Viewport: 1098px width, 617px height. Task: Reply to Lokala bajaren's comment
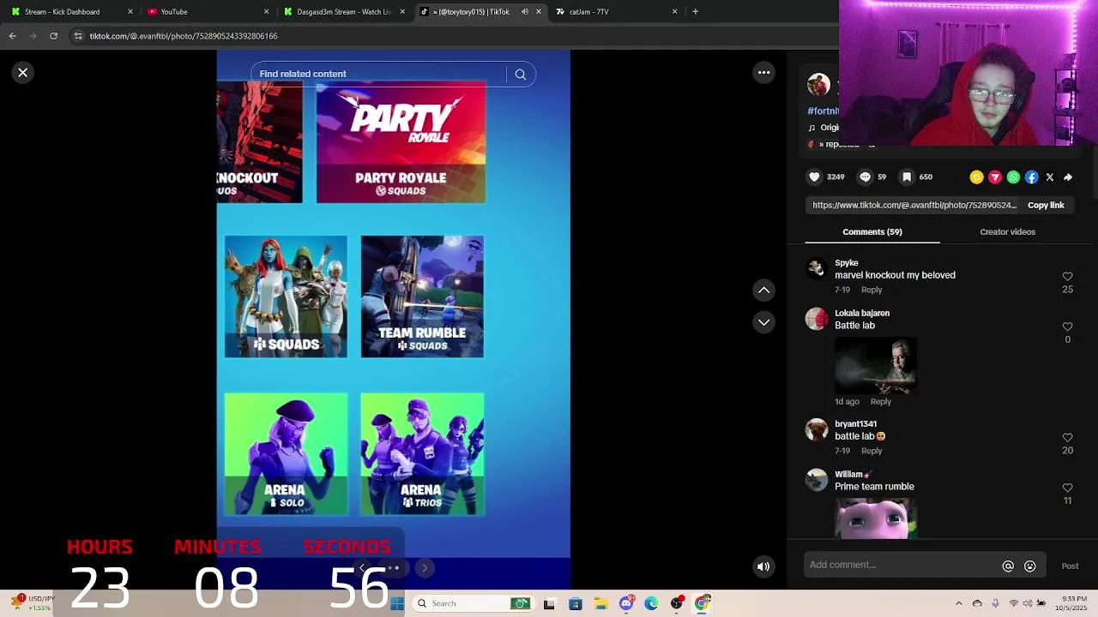click(881, 402)
